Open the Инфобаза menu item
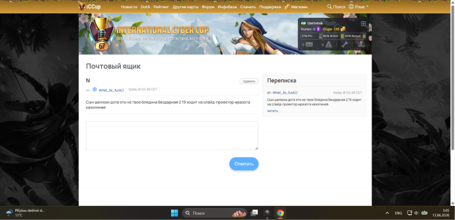The image size is (455, 220). pyautogui.click(x=227, y=7)
